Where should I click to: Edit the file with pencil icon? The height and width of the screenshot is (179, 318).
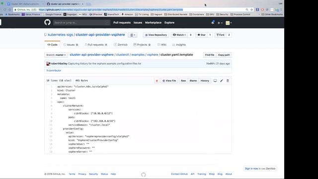pos(222,81)
